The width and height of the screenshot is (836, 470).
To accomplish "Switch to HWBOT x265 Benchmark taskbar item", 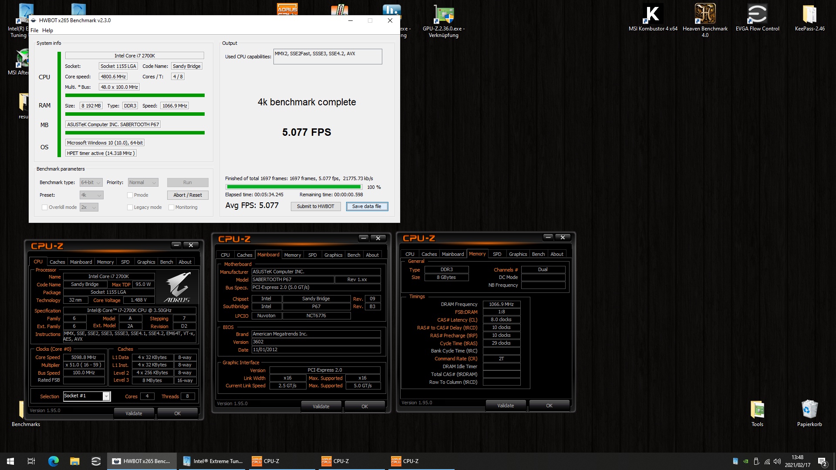I will (x=142, y=461).
